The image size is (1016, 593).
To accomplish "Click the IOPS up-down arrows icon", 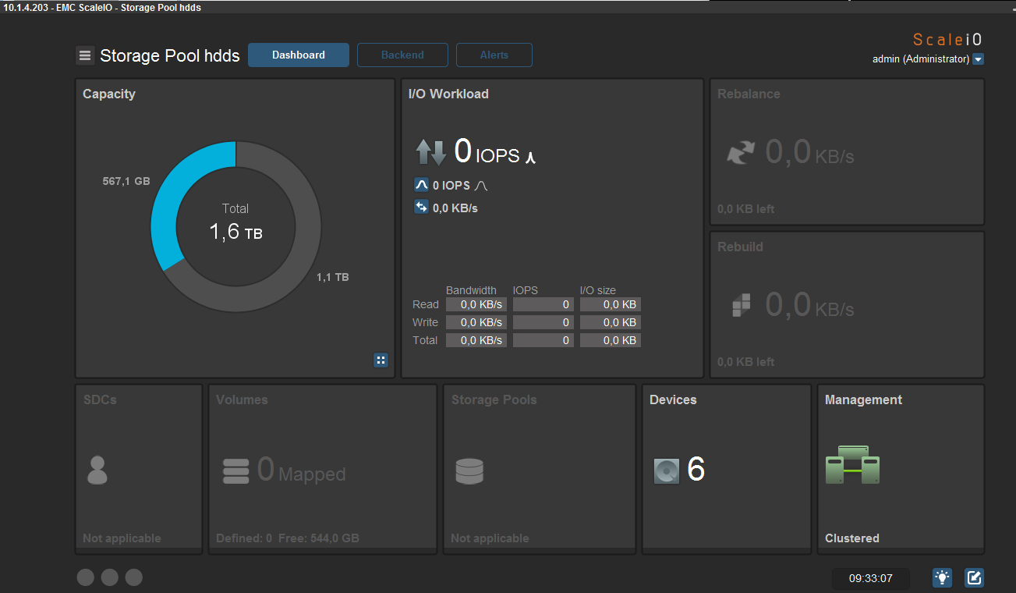I will point(430,152).
